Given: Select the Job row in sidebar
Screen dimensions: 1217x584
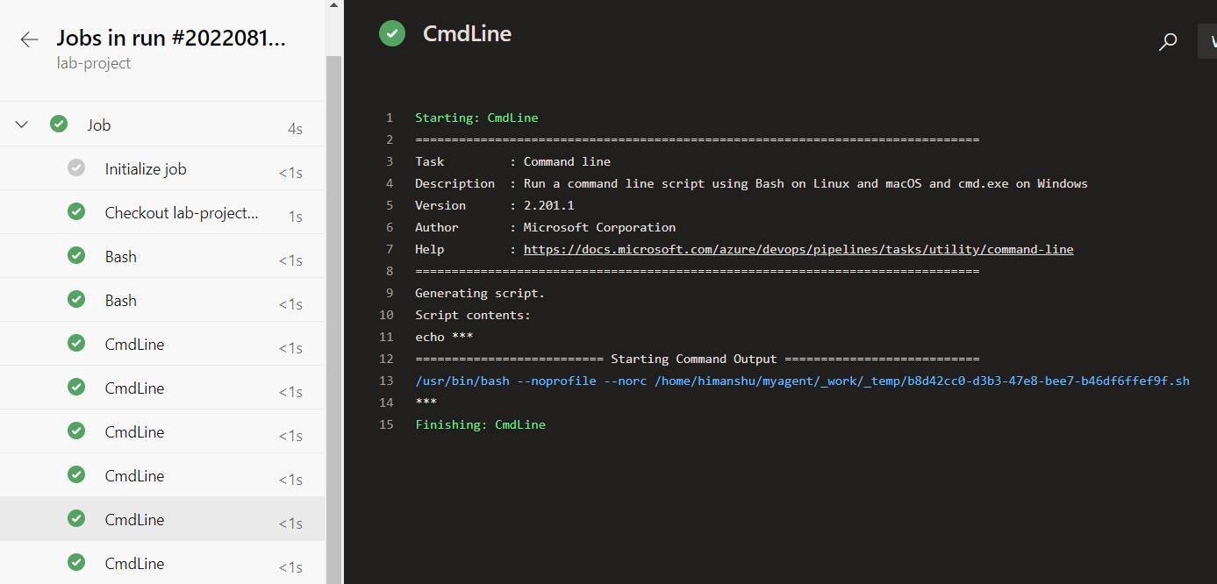Looking at the screenshot, I should click(162, 125).
